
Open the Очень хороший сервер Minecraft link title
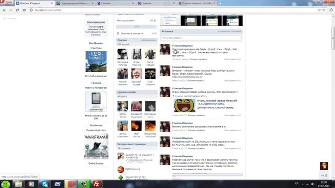217,102
